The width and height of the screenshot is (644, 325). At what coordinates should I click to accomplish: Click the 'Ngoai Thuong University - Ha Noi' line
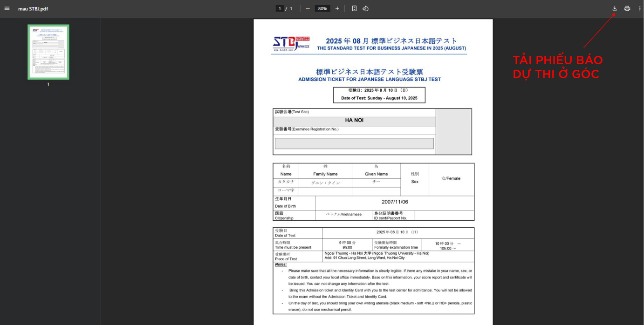pos(377,253)
